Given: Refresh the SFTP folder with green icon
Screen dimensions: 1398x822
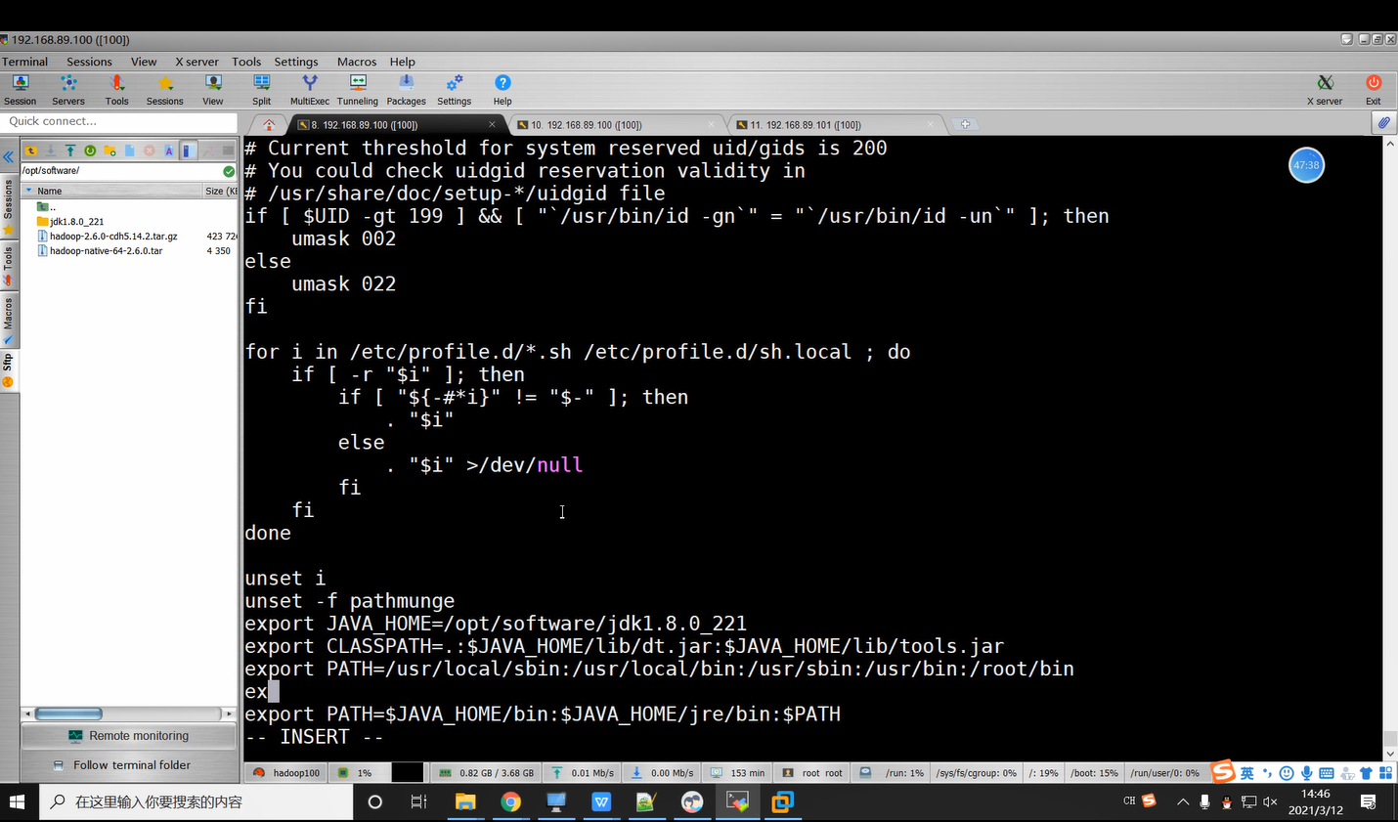Looking at the screenshot, I should click(90, 151).
